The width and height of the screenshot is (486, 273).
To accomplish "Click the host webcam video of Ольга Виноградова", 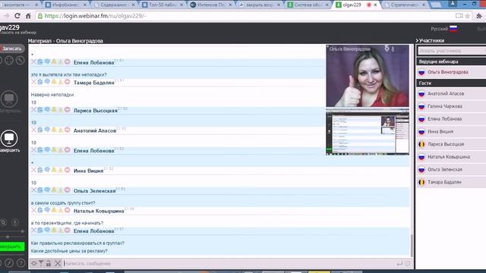I will coord(368,76).
